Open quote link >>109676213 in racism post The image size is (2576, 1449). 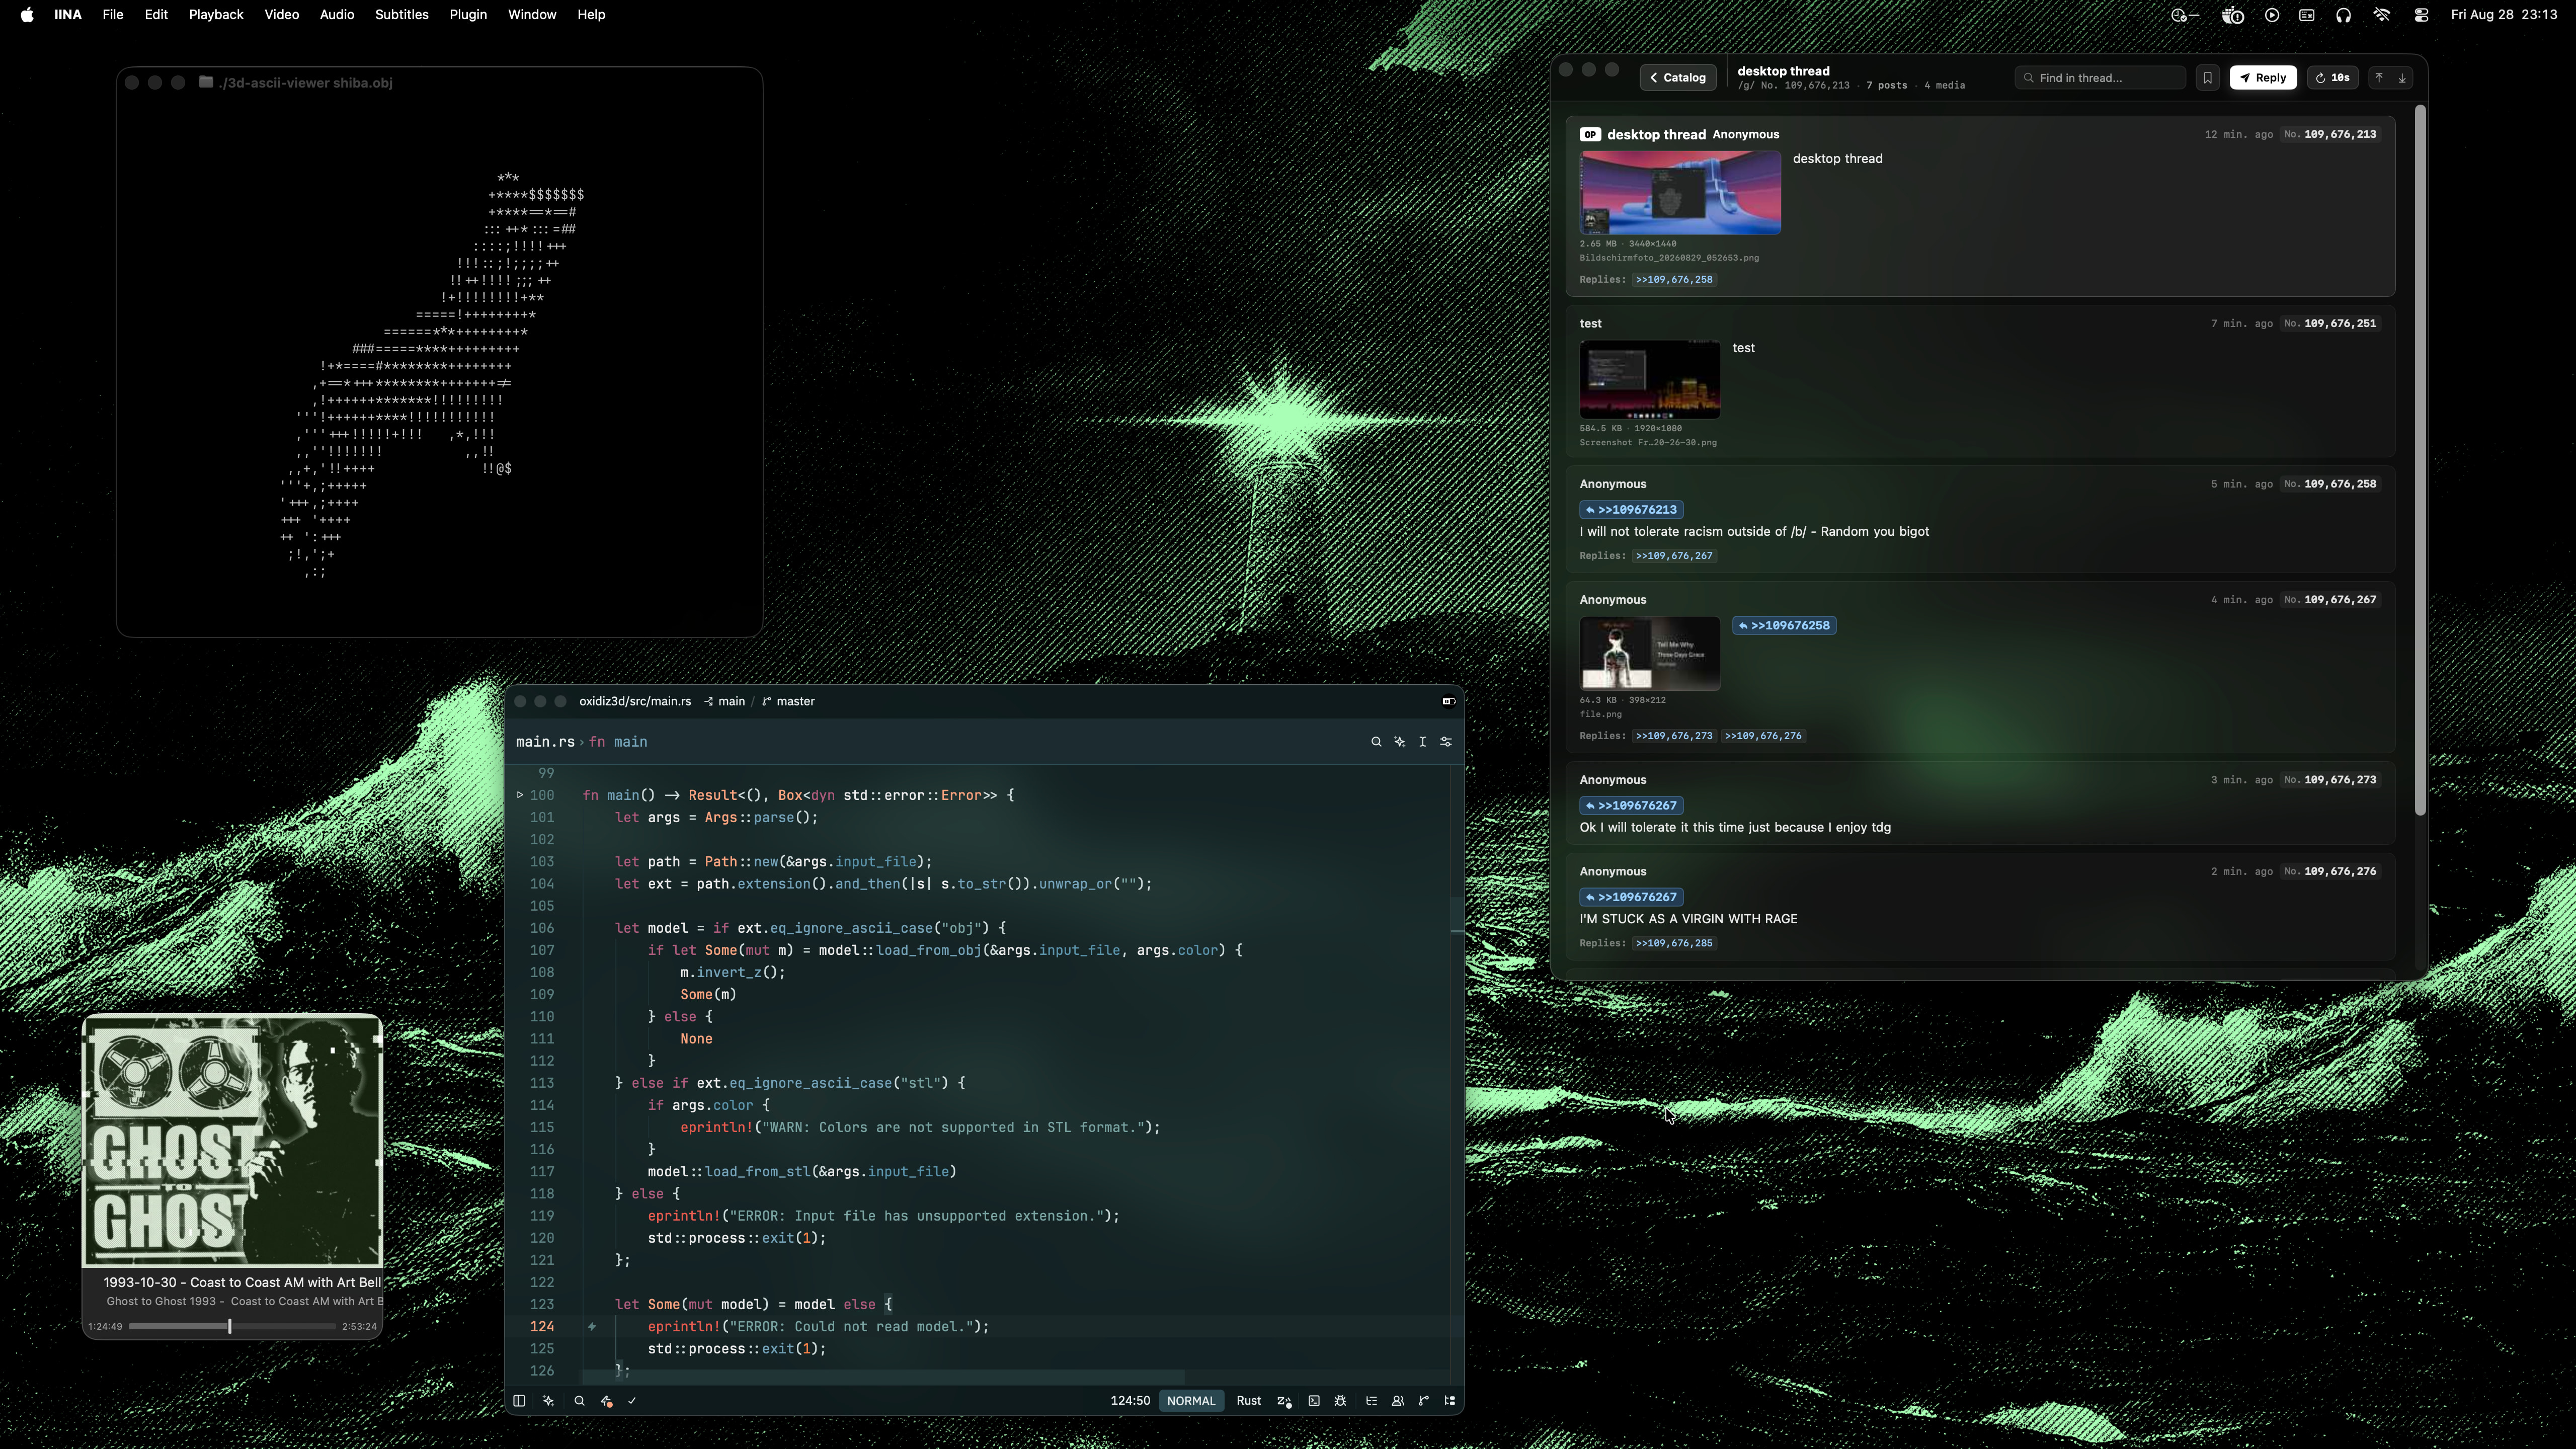point(1631,510)
